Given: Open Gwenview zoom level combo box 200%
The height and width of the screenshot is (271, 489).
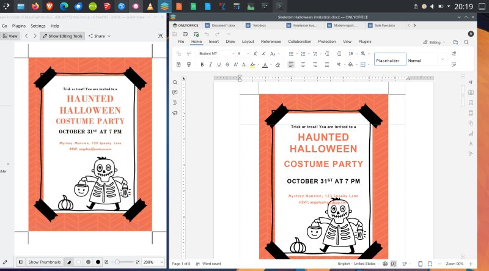Looking at the screenshot, I should [x=153, y=262].
